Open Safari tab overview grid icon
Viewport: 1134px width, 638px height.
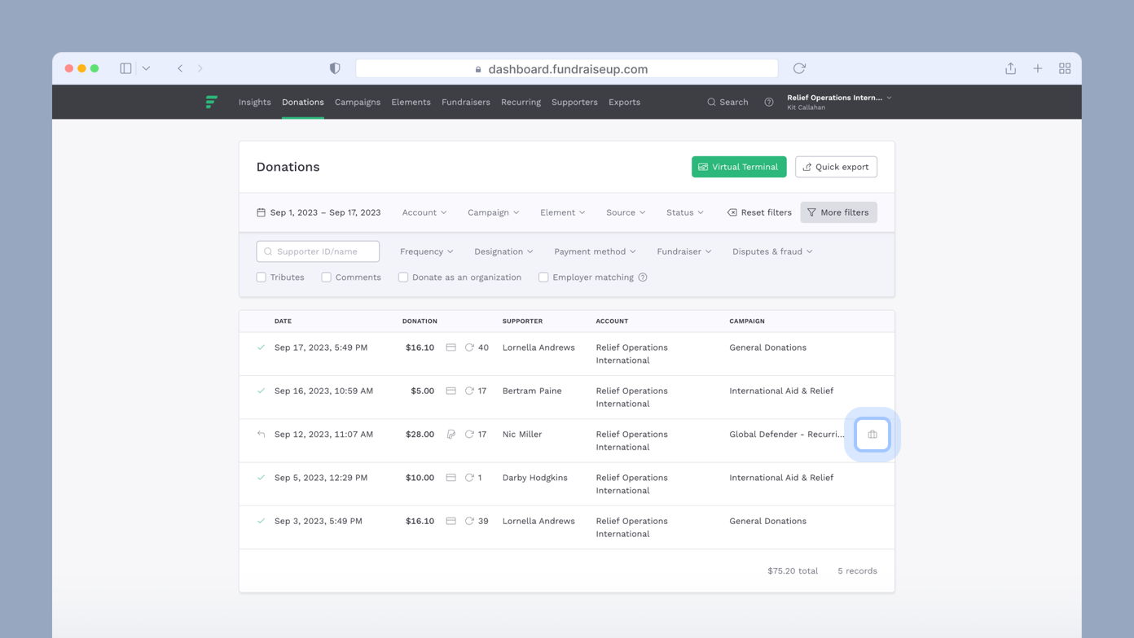(1064, 68)
